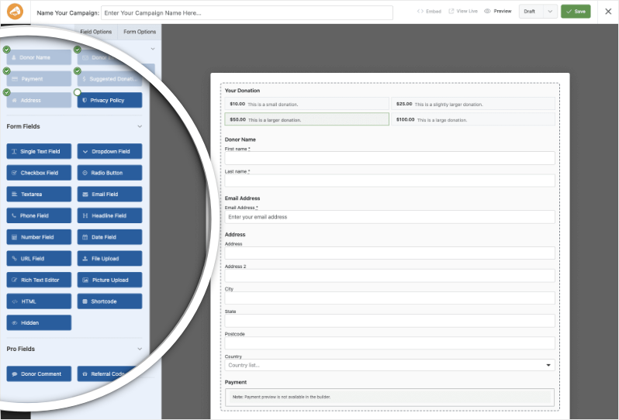Add a Textarea field
619x420 pixels.
39,194
